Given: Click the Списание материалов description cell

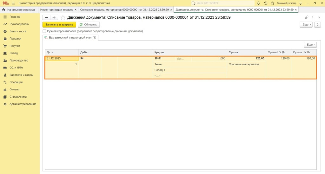Looking at the screenshot, I should (x=246, y=64).
